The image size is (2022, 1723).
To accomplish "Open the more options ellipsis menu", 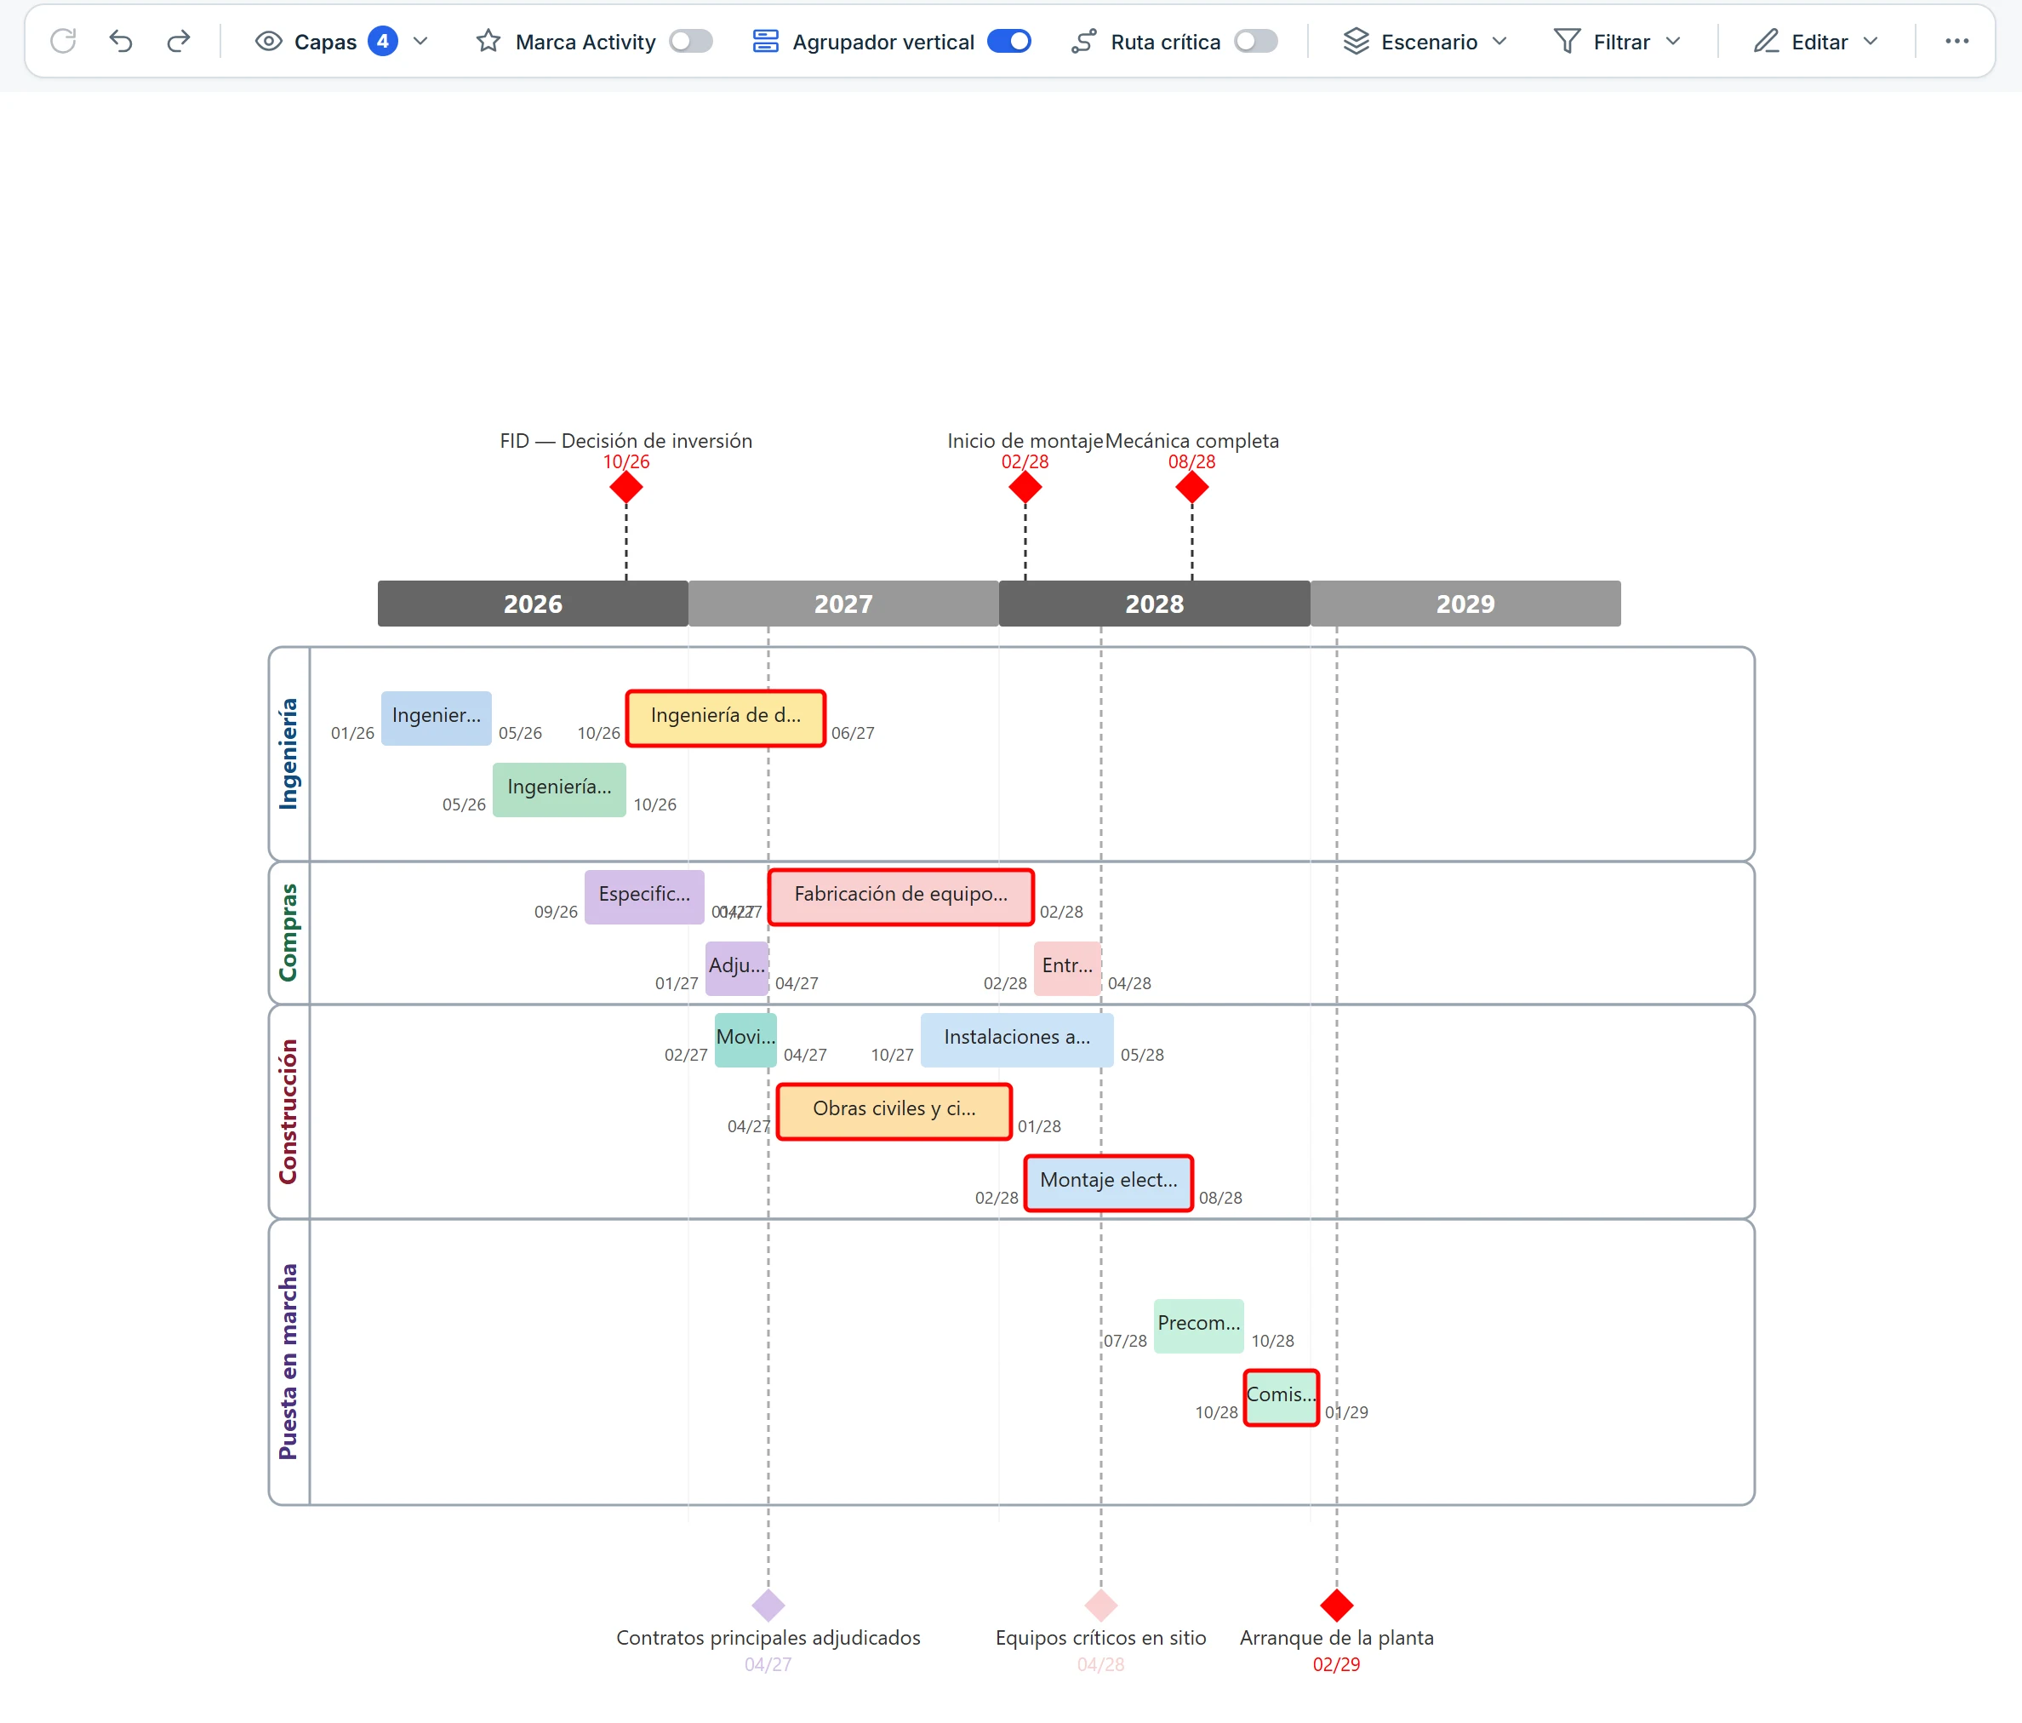I will [x=1956, y=41].
